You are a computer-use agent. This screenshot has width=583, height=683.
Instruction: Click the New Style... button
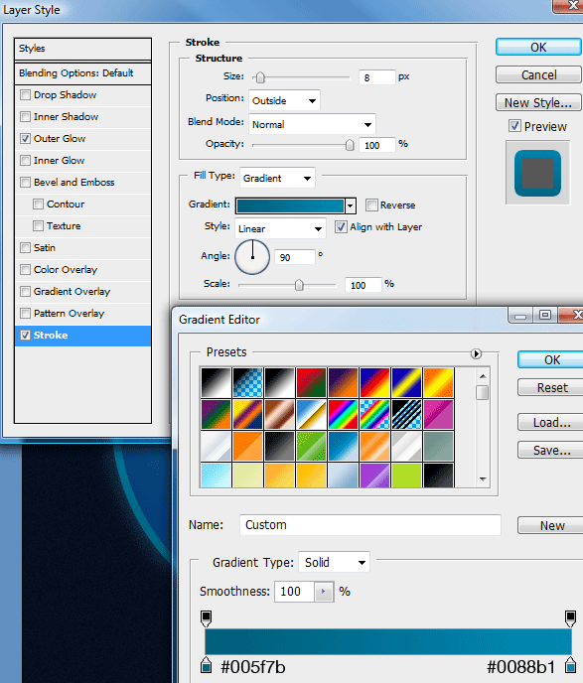[538, 103]
